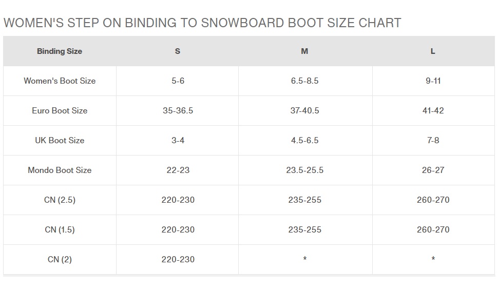Image resolution: width=498 pixels, height=308 pixels.
Task: Click the 5-6 women's boot size cell
Action: coord(178,81)
